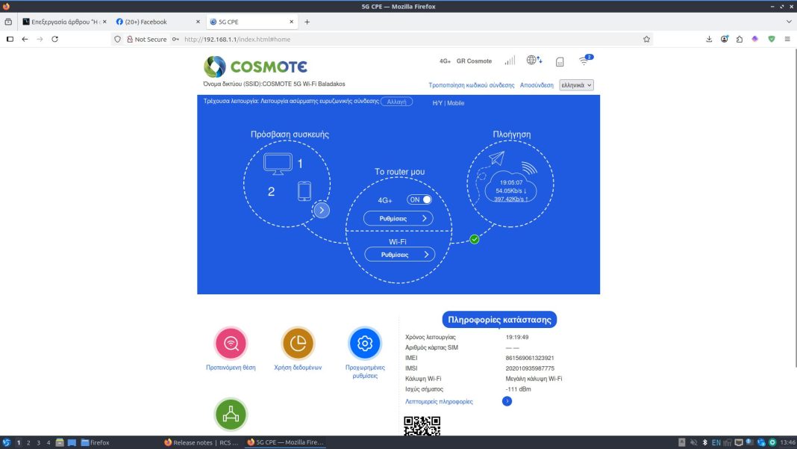Click the signal strength value -111 dBm
This screenshot has height=449, width=797.
(519, 389)
